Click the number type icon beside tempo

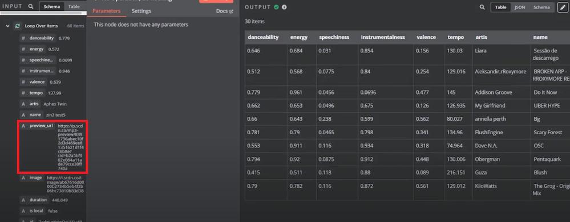point(23,93)
